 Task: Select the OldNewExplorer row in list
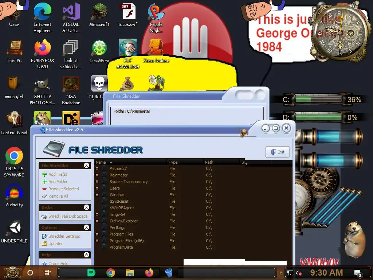[193, 221]
